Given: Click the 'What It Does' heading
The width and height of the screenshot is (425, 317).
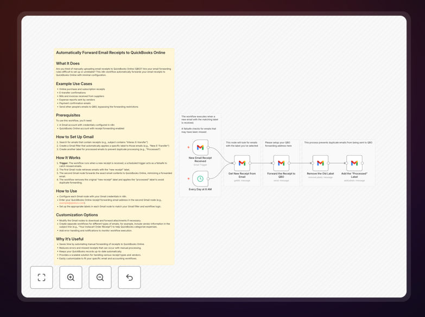Looking at the screenshot, I should coord(68,63).
